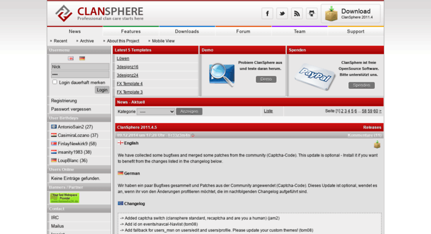431x234 pixels.
Task: Click flag icon beside insanity1983
Action: pos(54,152)
